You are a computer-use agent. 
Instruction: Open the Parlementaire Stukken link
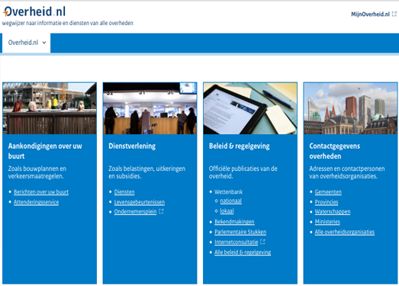click(x=240, y=232)
